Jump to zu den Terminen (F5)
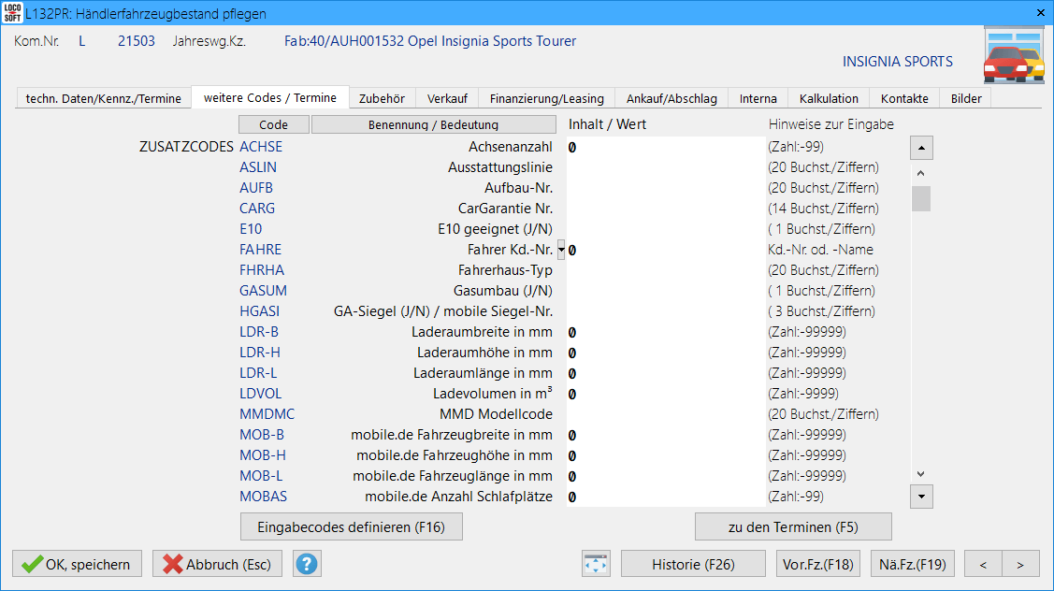This screenshot has height=591, width=1054. pyautogui.click(x=792, y=526)
